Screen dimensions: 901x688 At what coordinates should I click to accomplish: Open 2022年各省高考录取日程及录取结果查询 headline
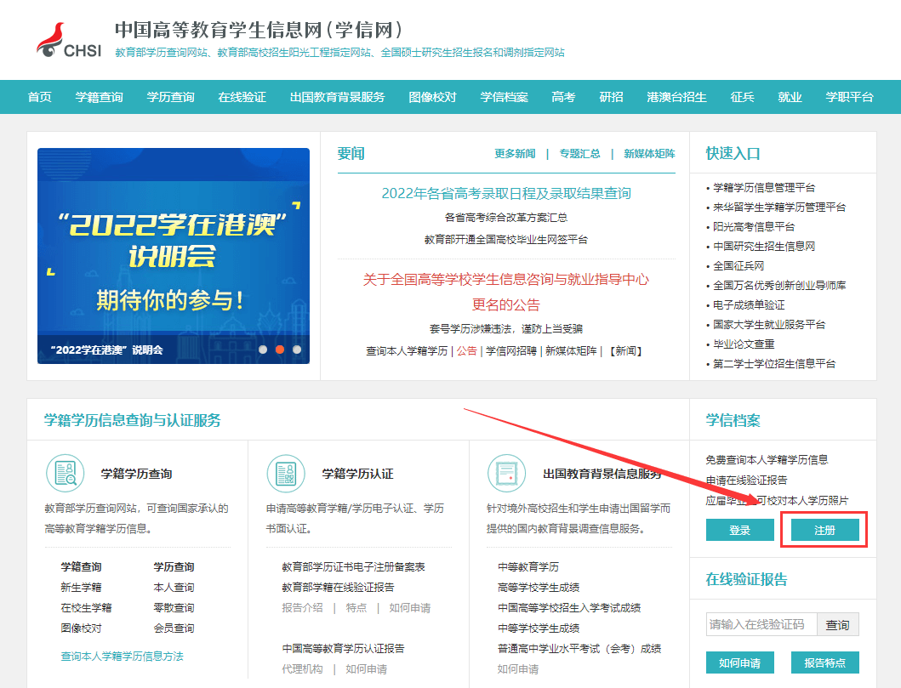506,194
